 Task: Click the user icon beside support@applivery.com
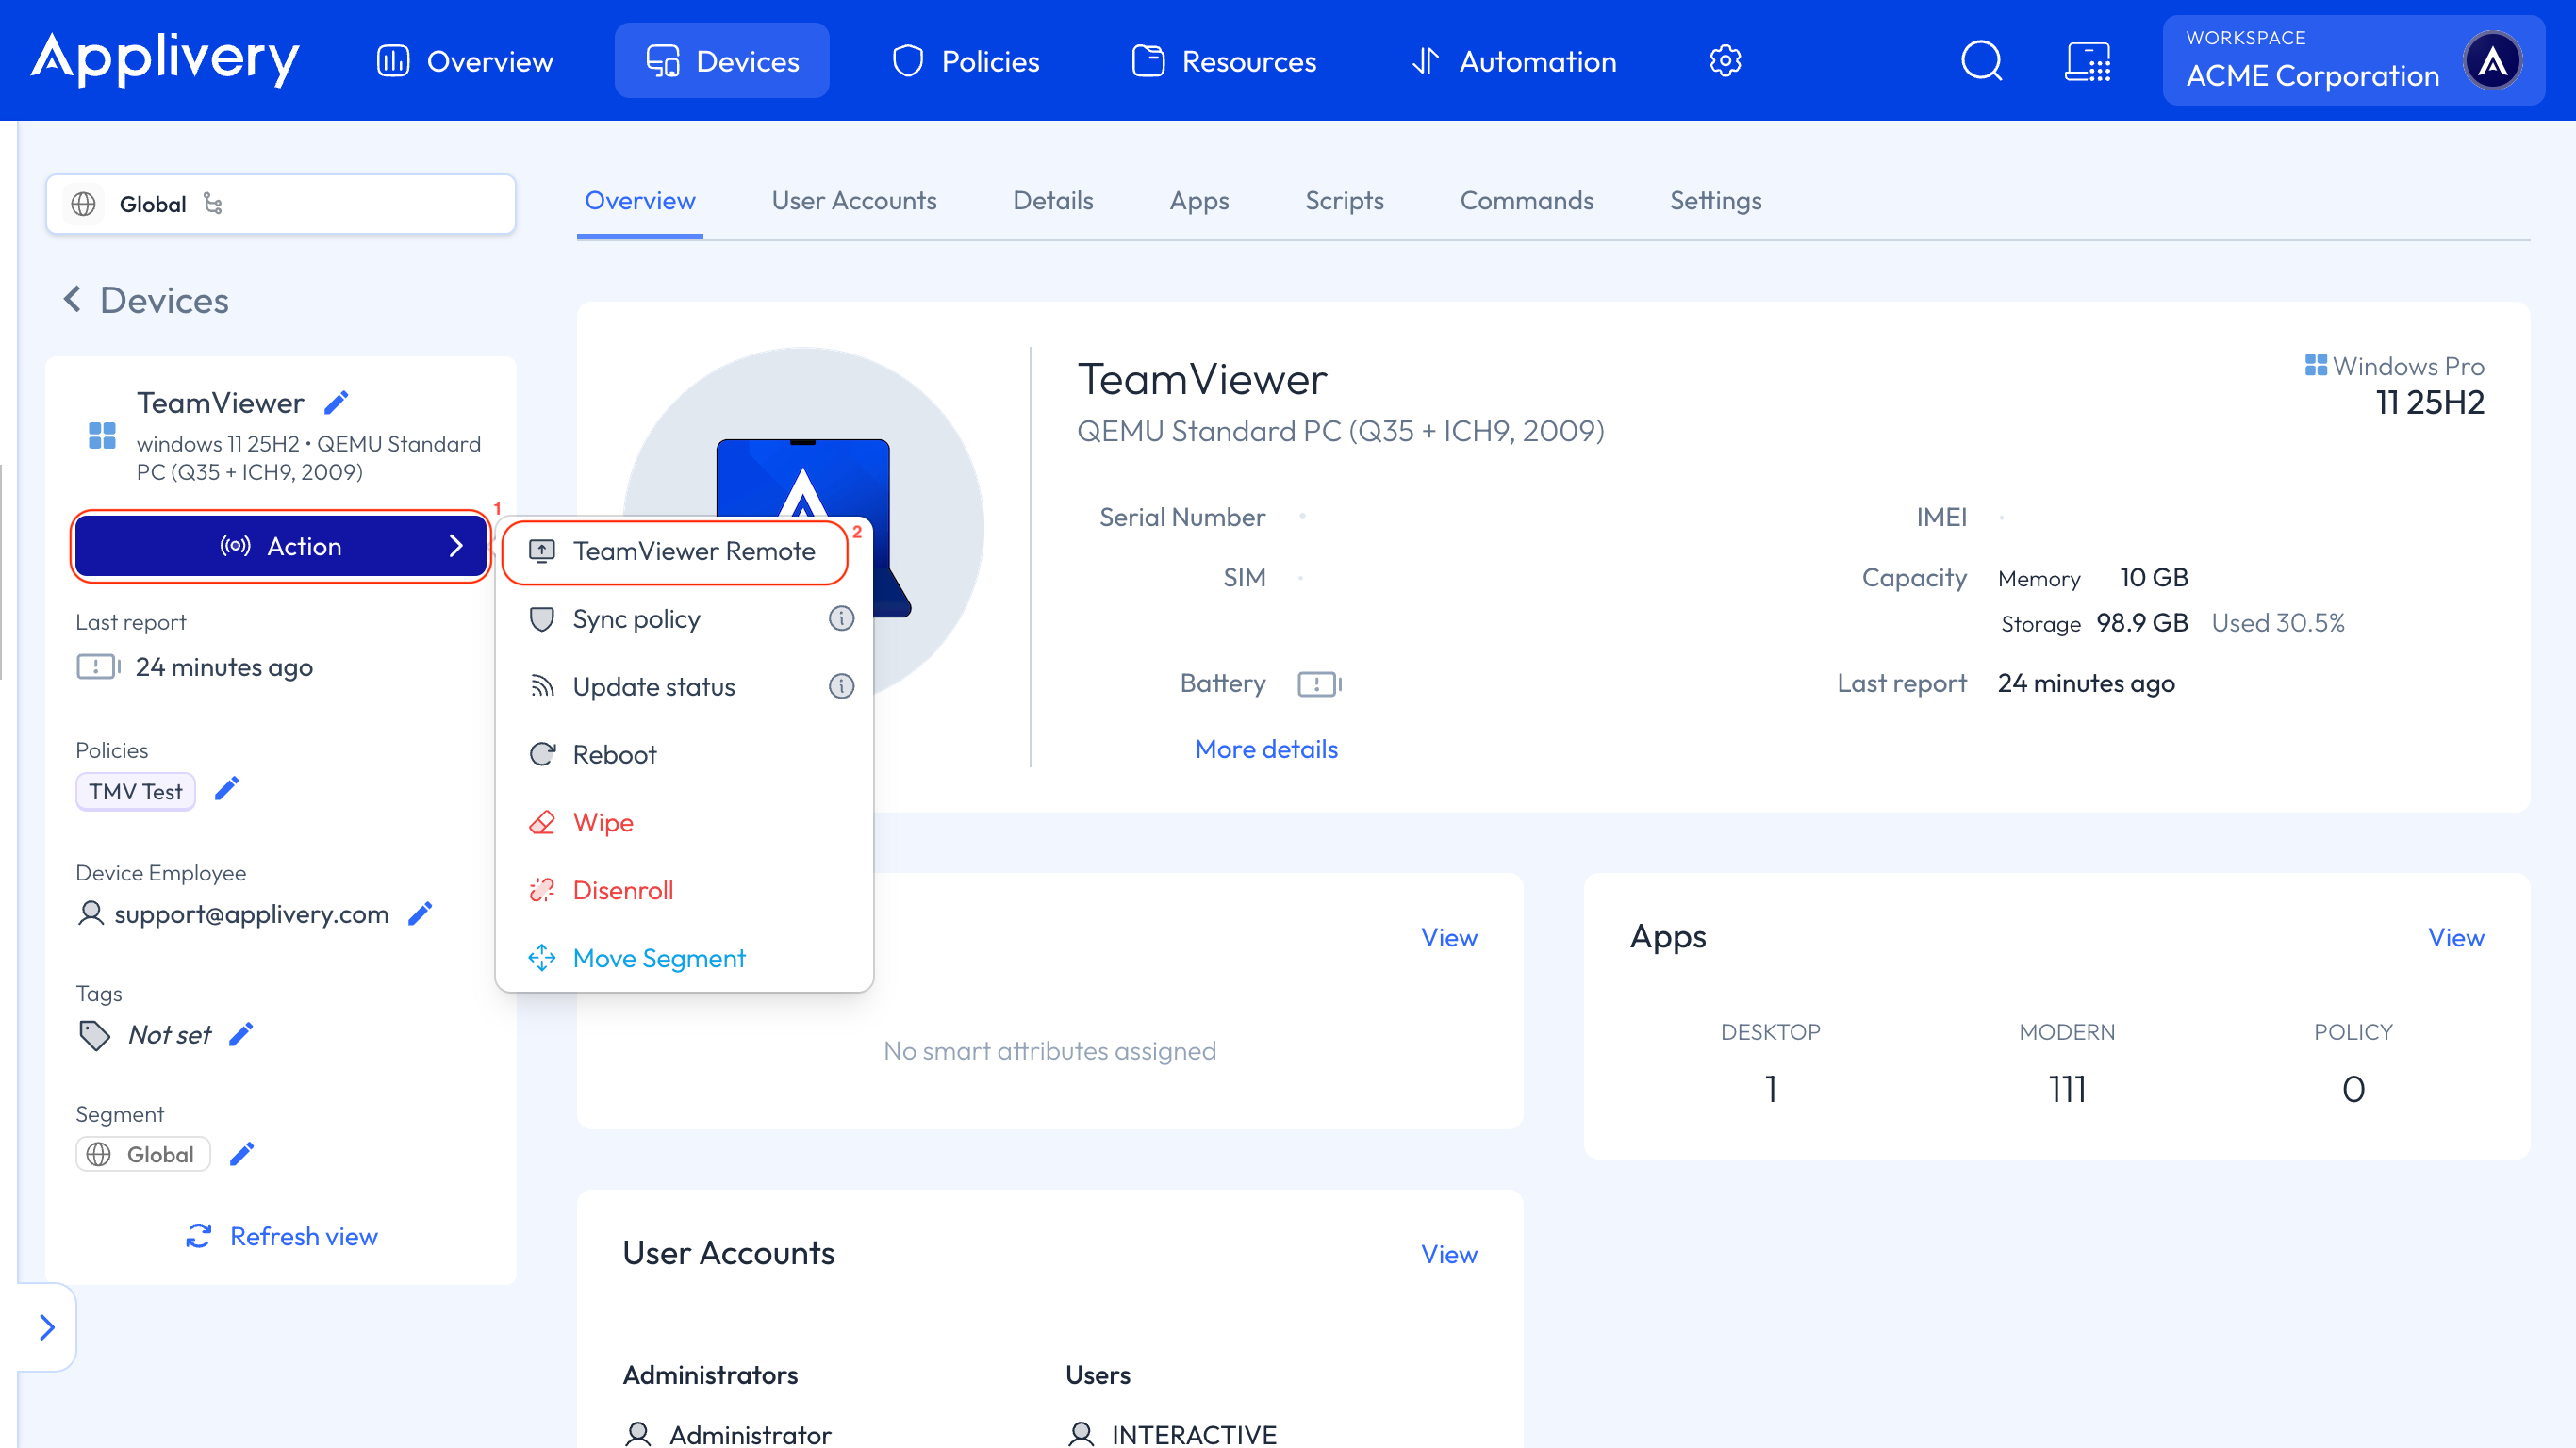91,913
